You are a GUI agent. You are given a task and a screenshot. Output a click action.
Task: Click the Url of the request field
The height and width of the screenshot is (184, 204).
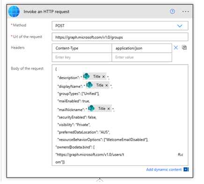[120, 37]
